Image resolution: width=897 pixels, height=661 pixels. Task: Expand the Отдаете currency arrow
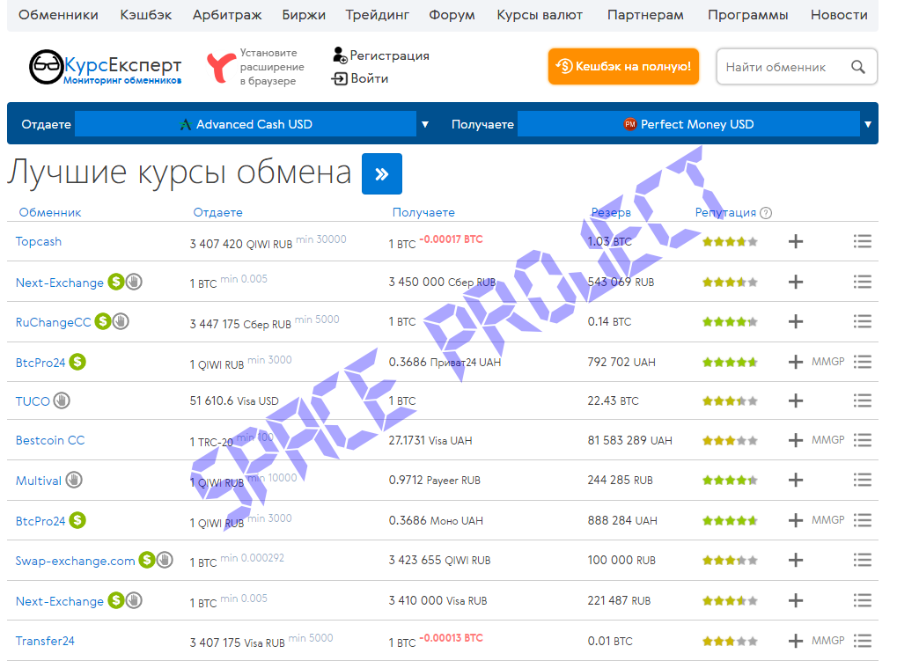click(x=425, y=125)
